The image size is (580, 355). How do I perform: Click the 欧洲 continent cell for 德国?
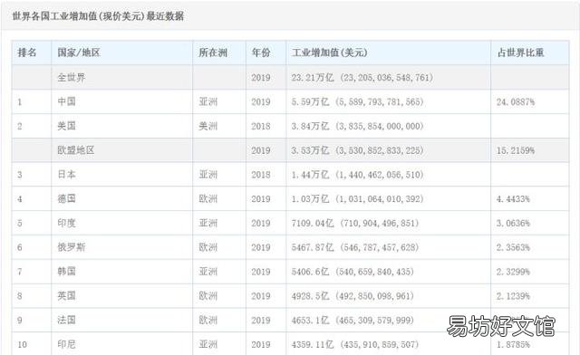tap(208, 198)
